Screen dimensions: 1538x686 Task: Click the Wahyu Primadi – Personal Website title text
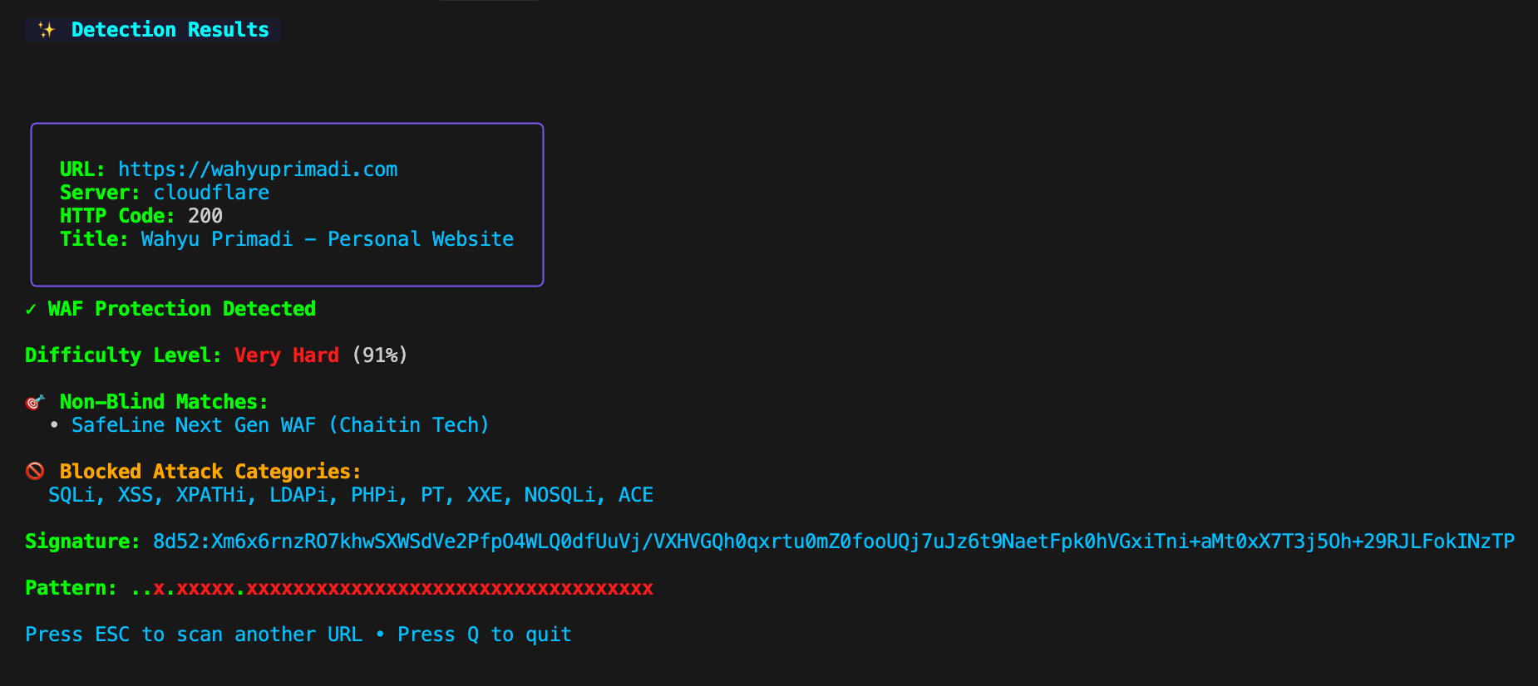pyautogui.click(x=328, y=239)
